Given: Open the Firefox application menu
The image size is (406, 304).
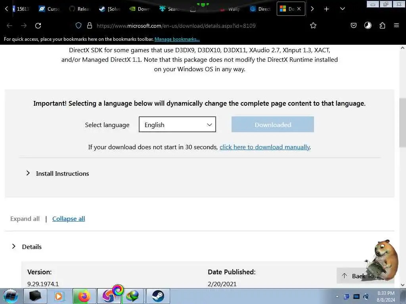Looking at the screenshot, I should pyautogui.click(x=396, y=25).
